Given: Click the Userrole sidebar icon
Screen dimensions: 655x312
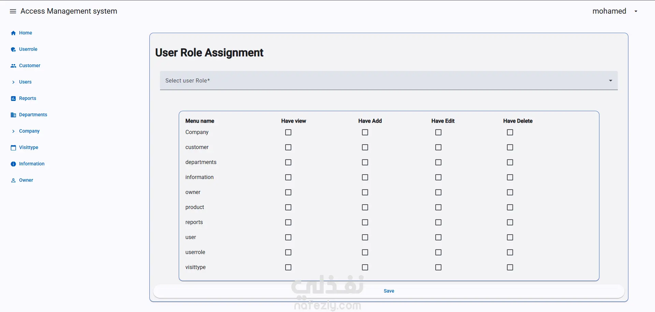Looking at the screenshot, I should pyautogui.click(x=13, y=49).
